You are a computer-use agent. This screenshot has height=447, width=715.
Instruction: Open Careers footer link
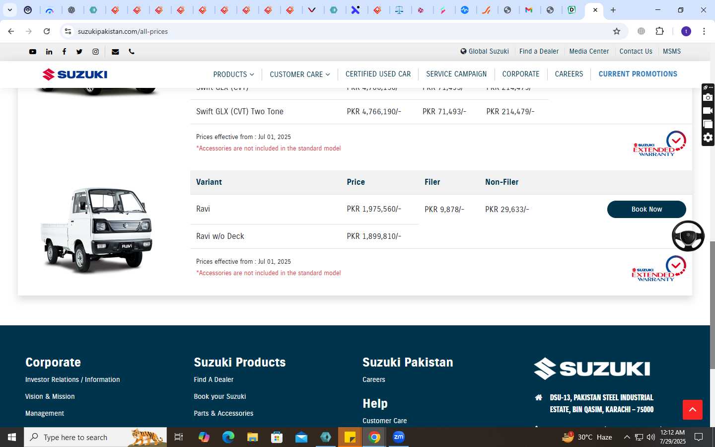[374, 379]
